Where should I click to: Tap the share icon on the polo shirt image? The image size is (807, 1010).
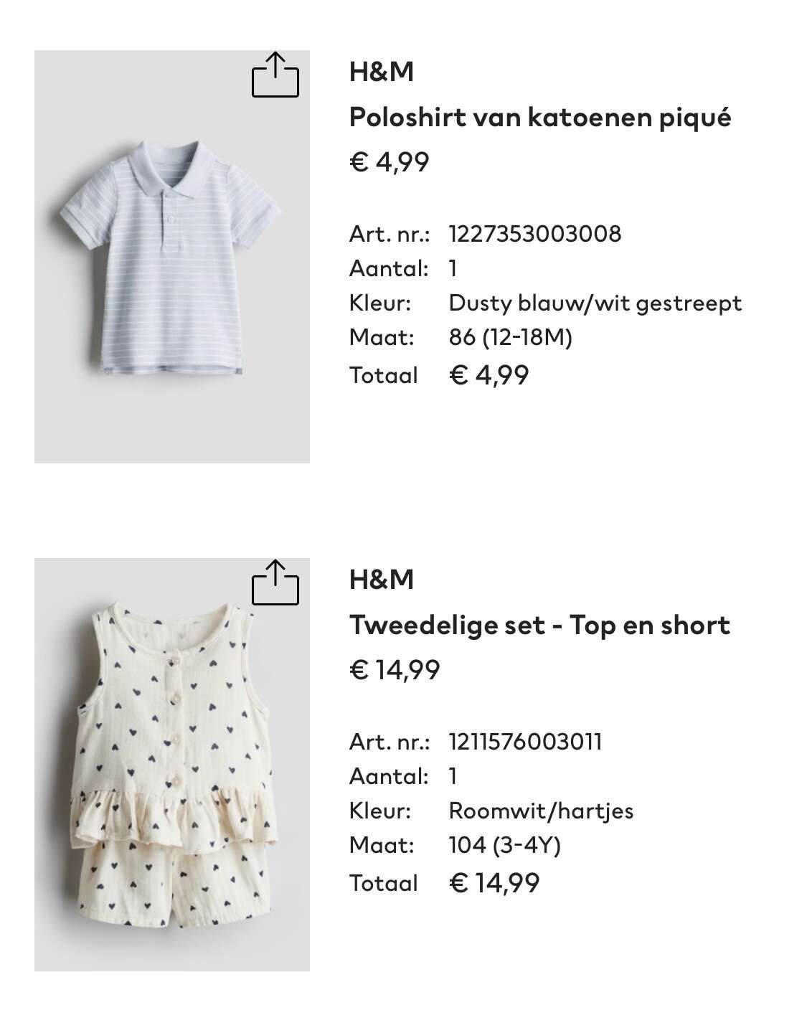(275, 75)
